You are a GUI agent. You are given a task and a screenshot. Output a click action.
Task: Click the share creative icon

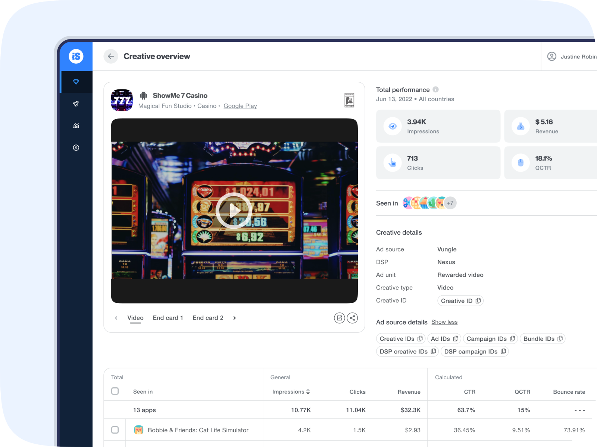pos(352,318)
